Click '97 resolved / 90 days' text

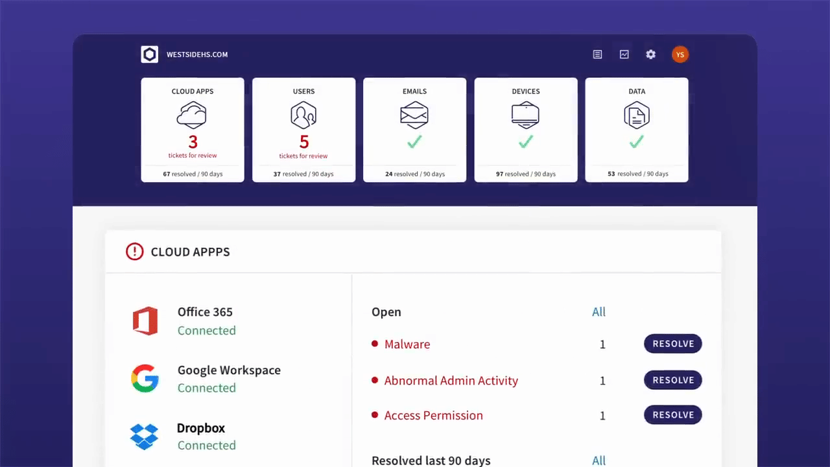coord(525,174)
